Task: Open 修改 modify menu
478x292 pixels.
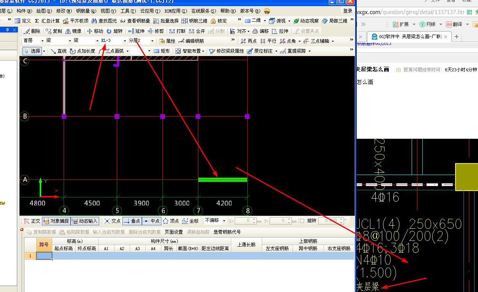Action: point(64,11)
